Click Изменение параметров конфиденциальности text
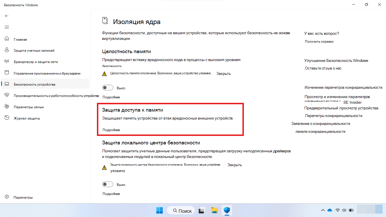Image resolution: width=386 pixels, height=217 pixels. click(x=343, y=88)
